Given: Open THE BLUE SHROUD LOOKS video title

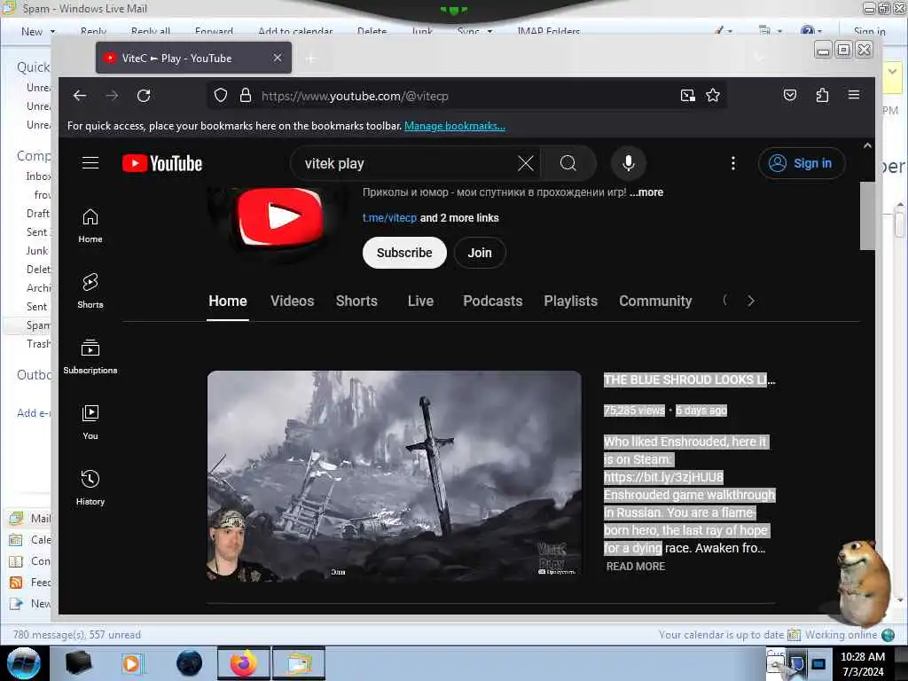Looking at the screenshot, I should coord(689,380).
